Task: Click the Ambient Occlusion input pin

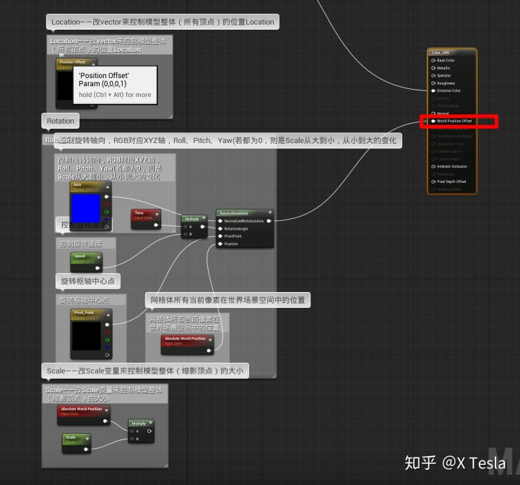Action: pos(433,166)
